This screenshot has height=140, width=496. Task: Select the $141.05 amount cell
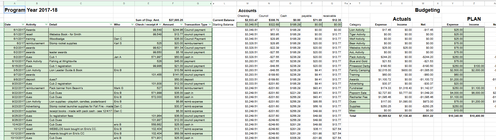pos(173,75)
